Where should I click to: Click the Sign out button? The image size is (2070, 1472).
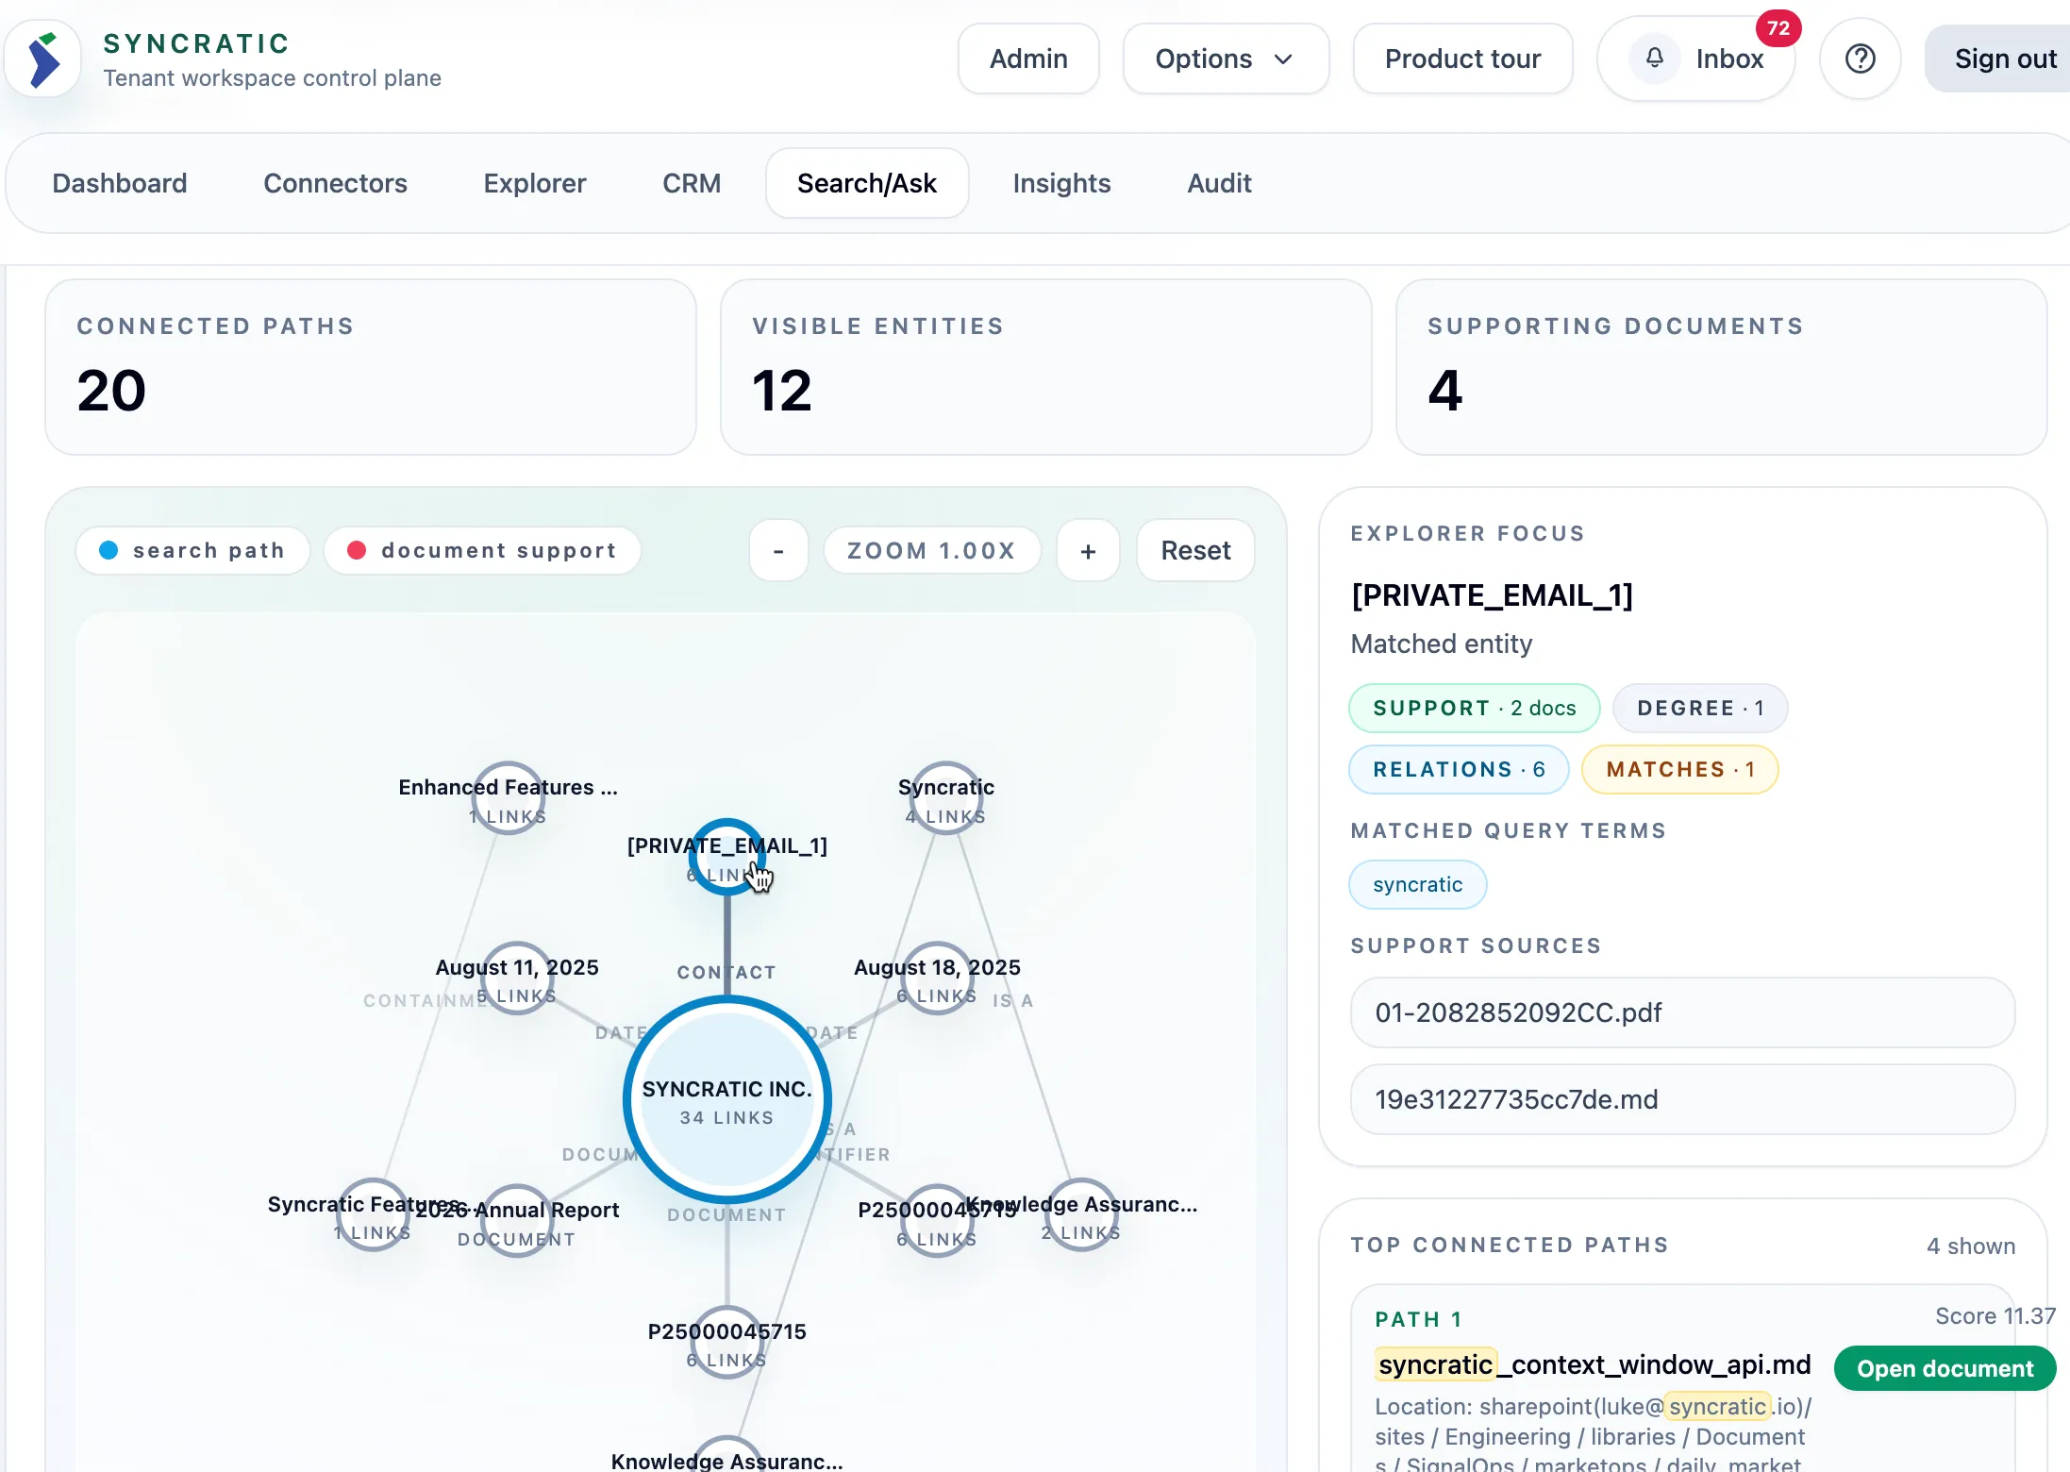2000,59
